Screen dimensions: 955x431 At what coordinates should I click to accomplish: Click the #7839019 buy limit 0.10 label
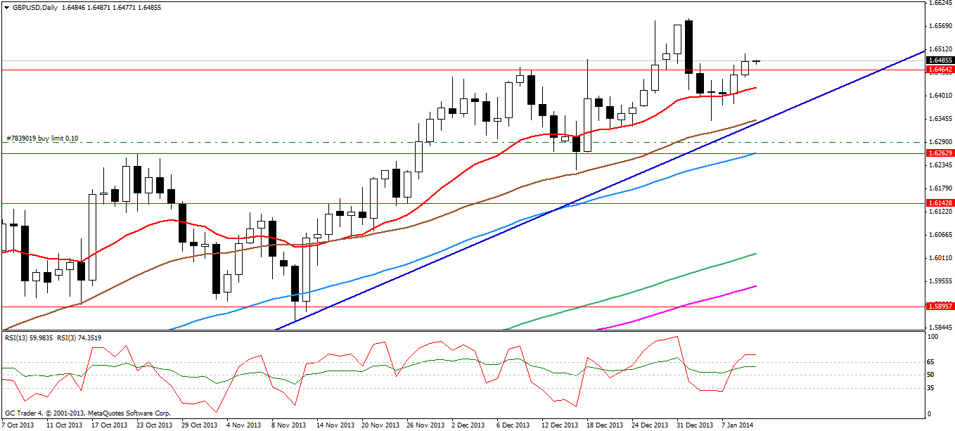[42, 138]
